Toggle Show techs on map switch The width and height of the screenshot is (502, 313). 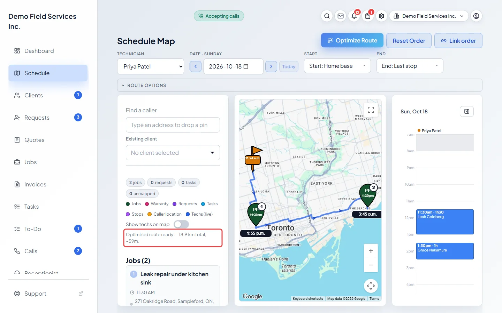(181, 224)
